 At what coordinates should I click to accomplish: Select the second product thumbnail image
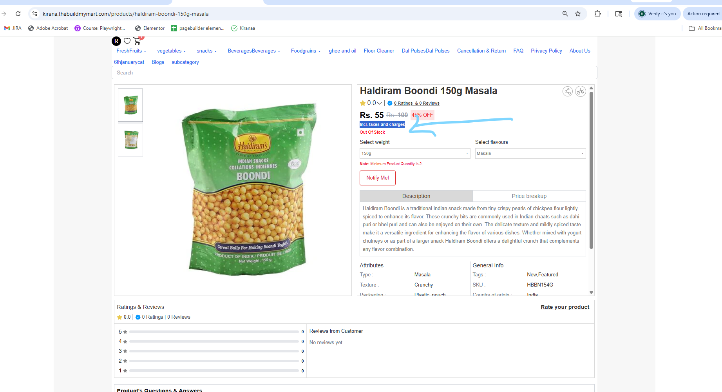click(x=130, y=140)
